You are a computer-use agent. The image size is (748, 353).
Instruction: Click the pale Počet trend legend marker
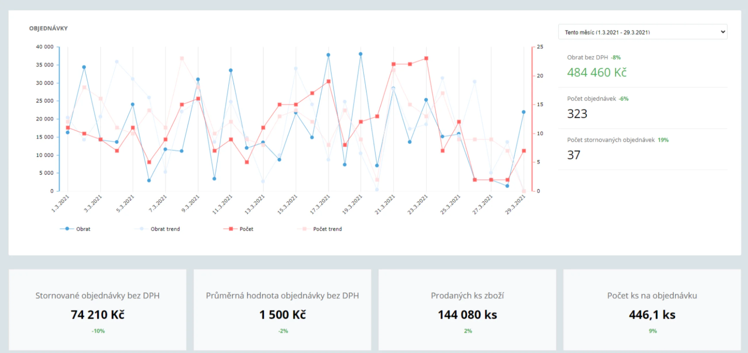(304, 229)
